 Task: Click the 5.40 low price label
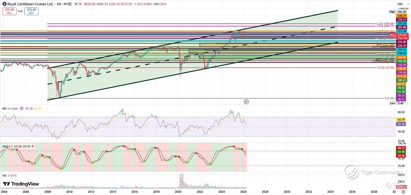coord(401,103)
